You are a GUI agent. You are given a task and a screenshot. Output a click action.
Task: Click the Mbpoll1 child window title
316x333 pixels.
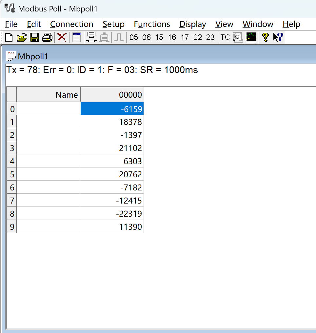coord(33,56)
